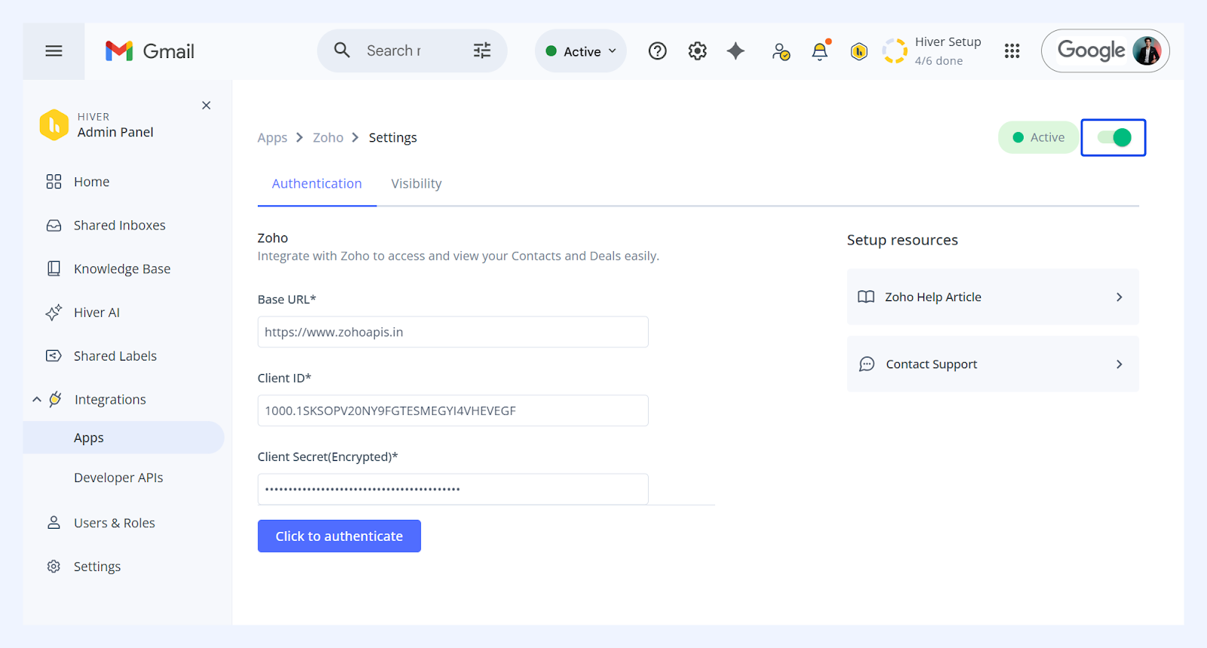
Task: Switch to the Visibility tab
Action: tap(416, 184)
